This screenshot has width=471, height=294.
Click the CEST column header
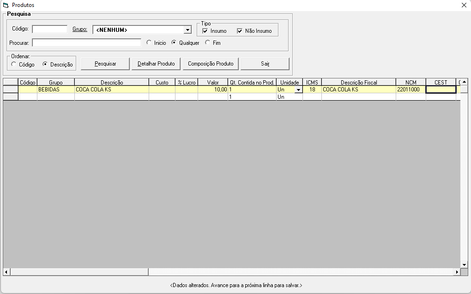click(441, 82)
